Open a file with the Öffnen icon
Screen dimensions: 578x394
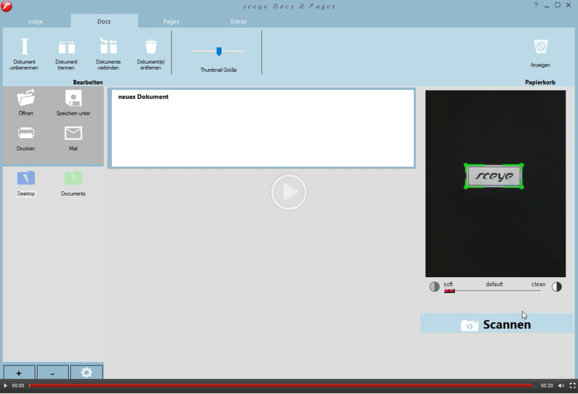26,98
